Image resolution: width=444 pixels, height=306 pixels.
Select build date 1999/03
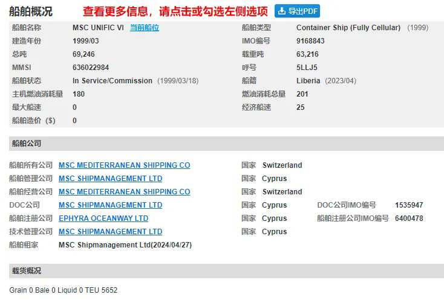point(86,41)
